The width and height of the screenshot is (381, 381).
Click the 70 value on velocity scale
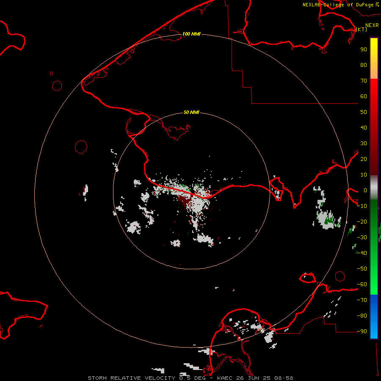click(x=364, y=81)
